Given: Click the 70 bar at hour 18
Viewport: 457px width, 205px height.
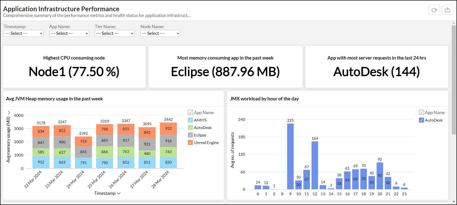Looking at the screenshot, I should [364, 179].
